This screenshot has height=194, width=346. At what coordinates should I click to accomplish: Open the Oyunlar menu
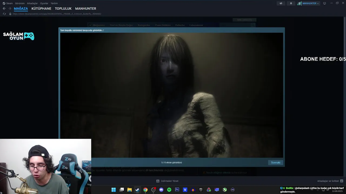[x=44, y=3]
